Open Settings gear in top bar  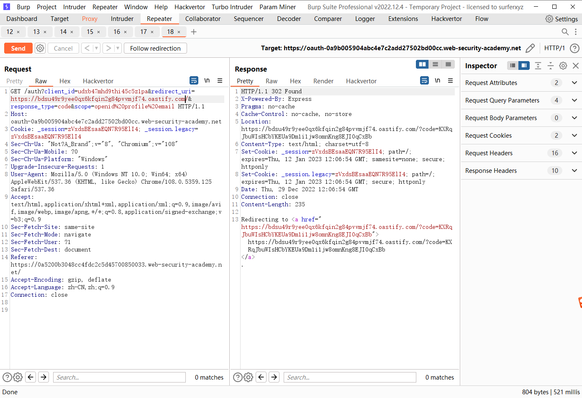click(549, 19)
